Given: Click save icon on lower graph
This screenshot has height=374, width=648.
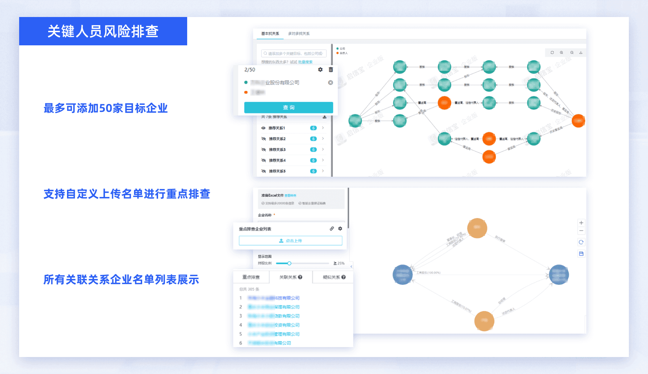Looking at the screenshot, I should [x=581, y=254].
